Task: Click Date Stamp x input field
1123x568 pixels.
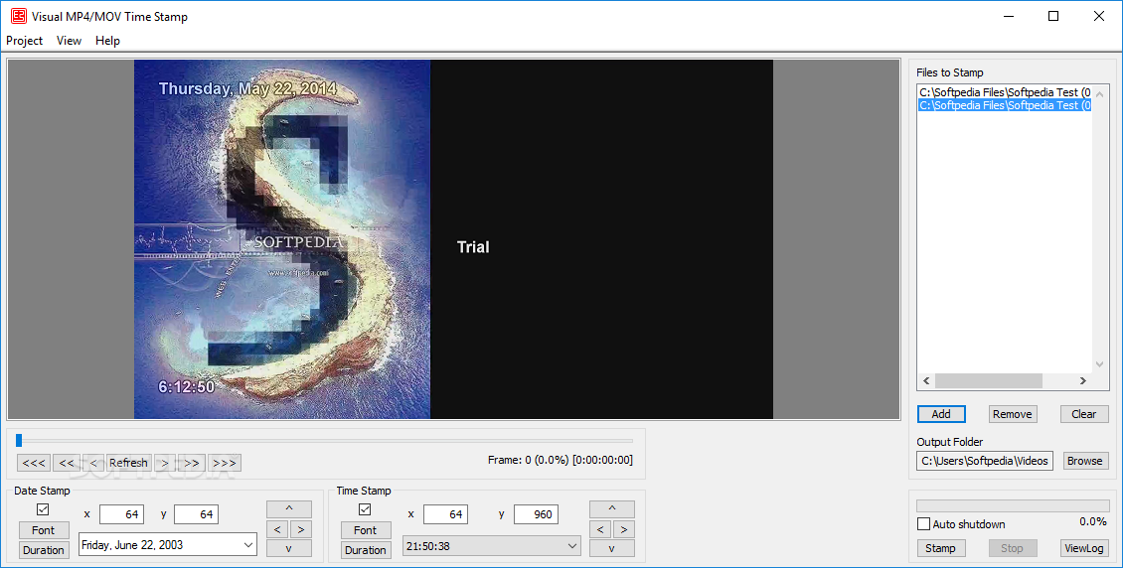Action: [122, 514]
